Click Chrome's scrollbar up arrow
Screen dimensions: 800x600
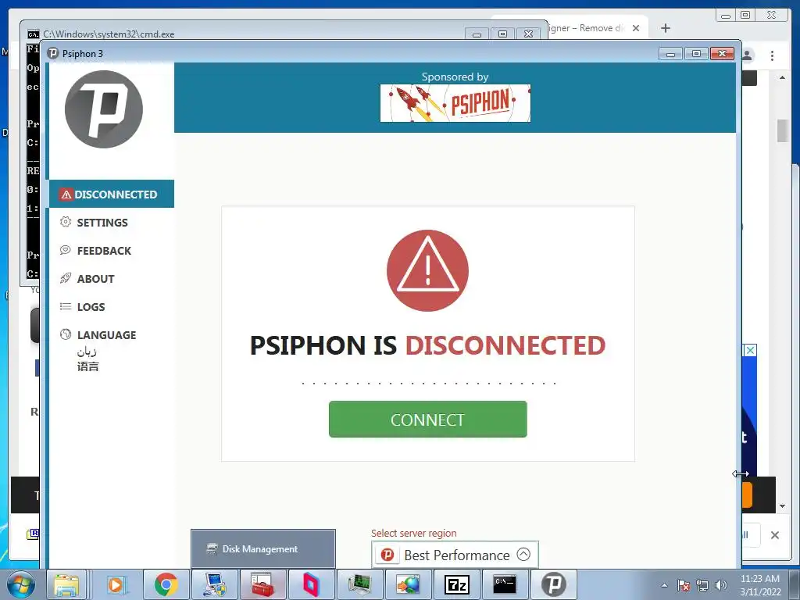click(x=782, y=77)
